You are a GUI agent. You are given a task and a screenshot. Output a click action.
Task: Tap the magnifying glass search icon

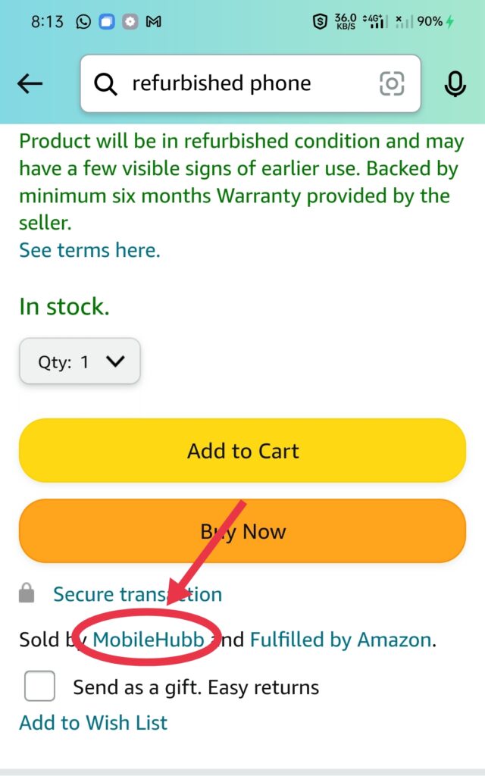[x=105, y=84]
